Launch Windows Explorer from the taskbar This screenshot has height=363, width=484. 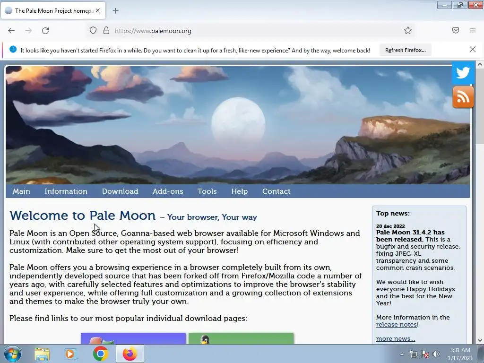point(42,354)
